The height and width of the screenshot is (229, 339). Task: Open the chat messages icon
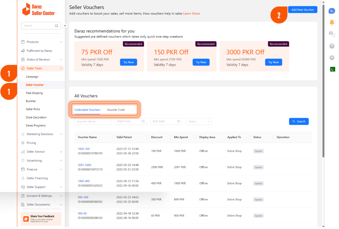click(332, 11)
